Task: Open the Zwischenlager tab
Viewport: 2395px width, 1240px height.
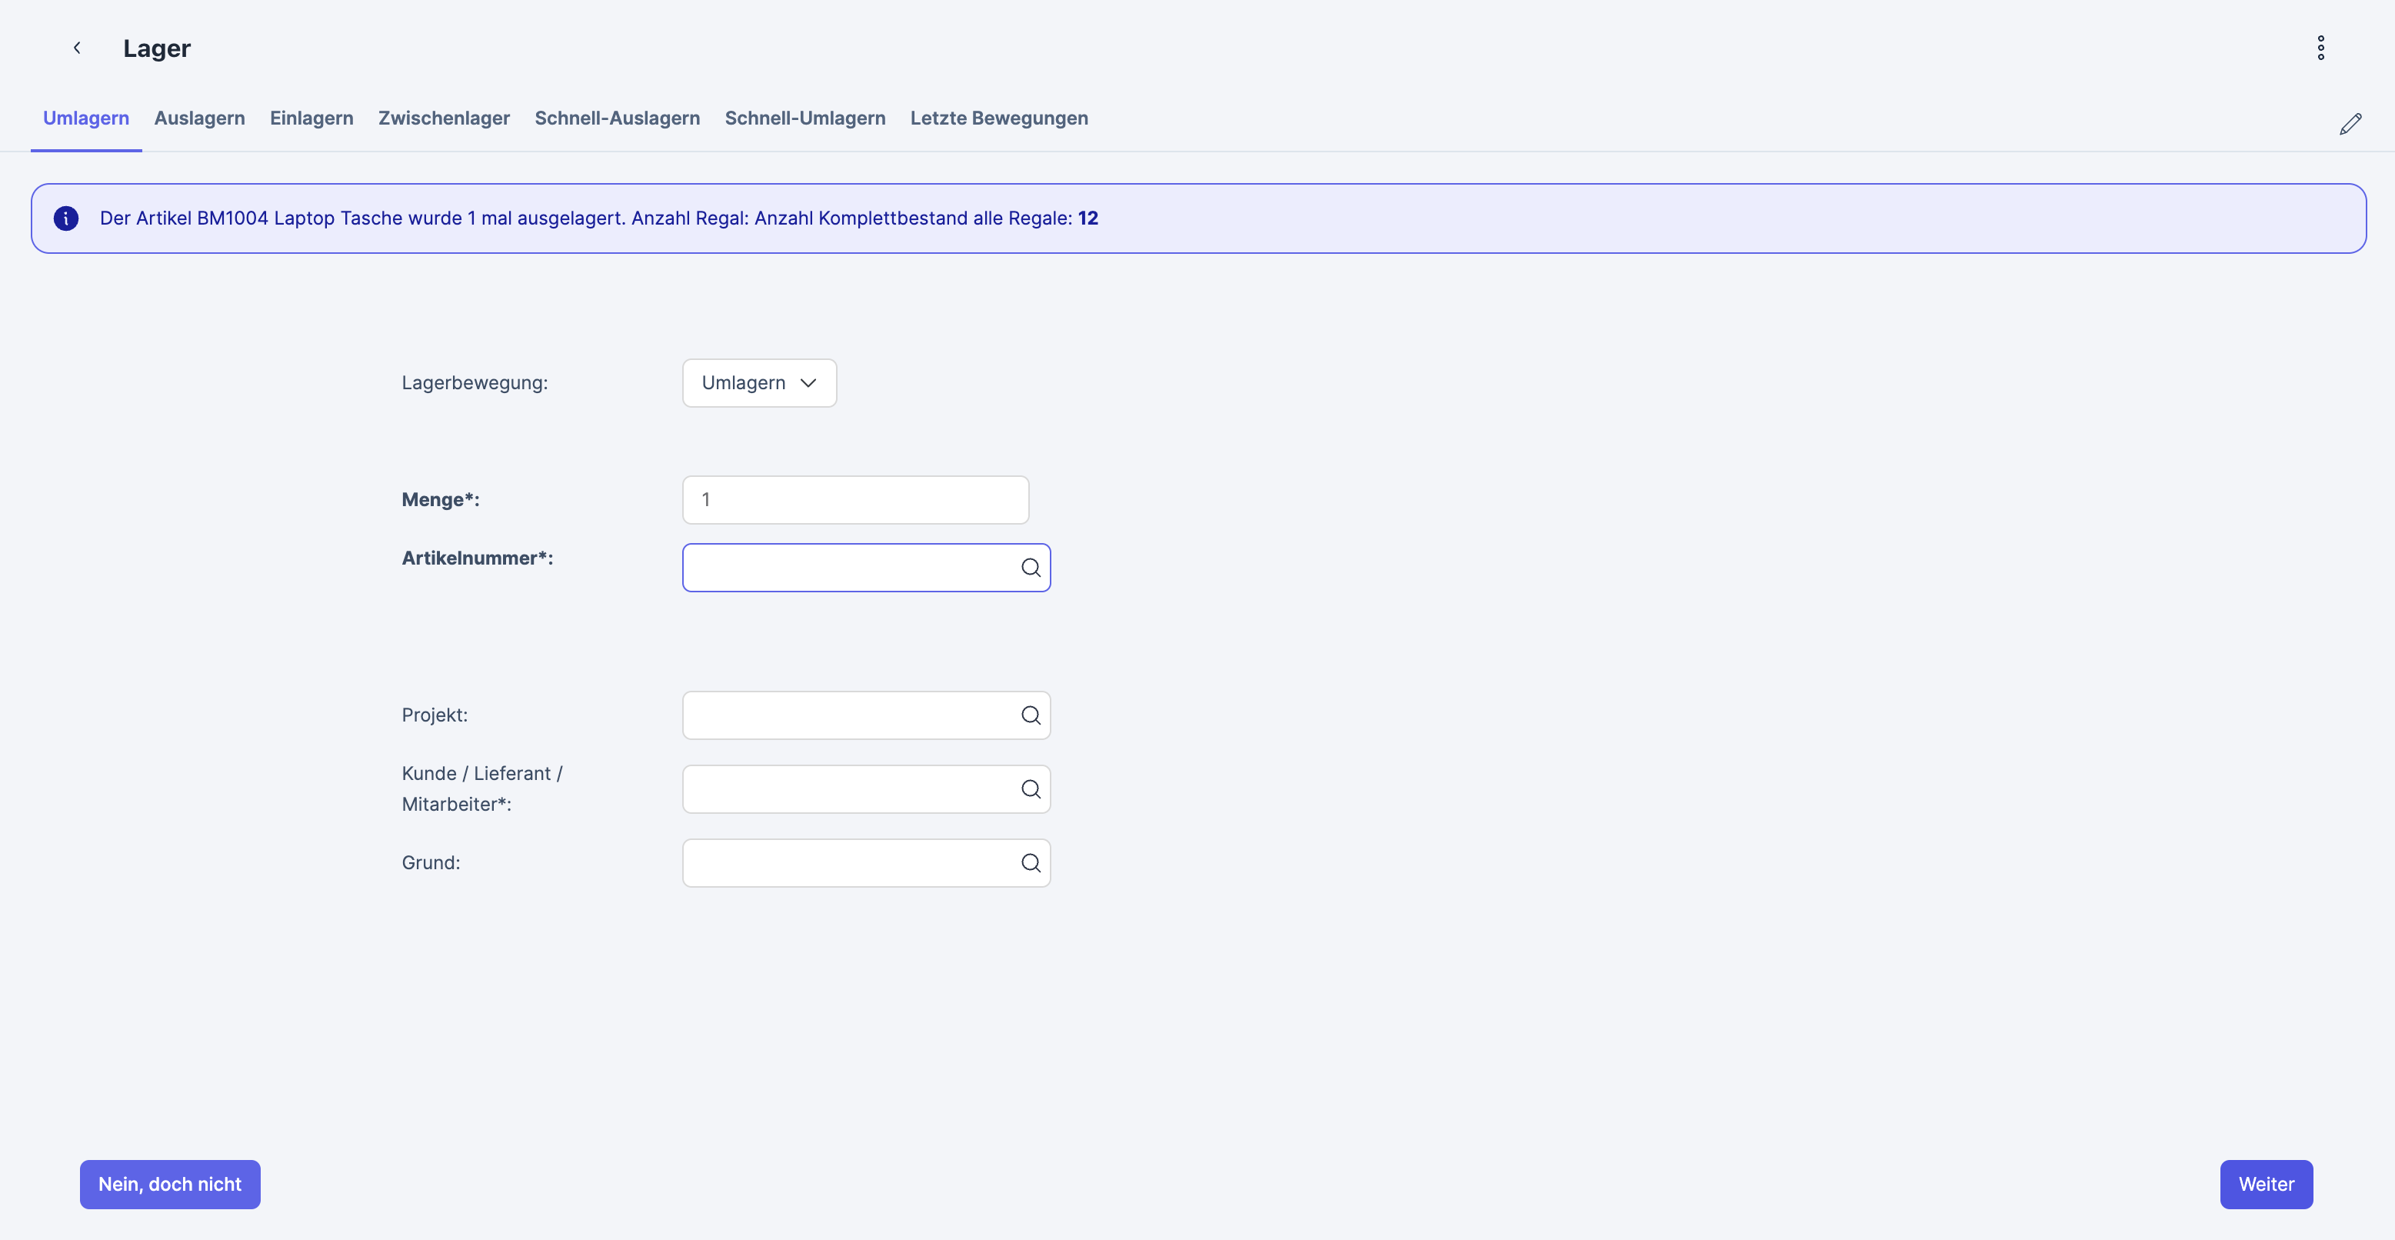Action: [x=444, y=118]
